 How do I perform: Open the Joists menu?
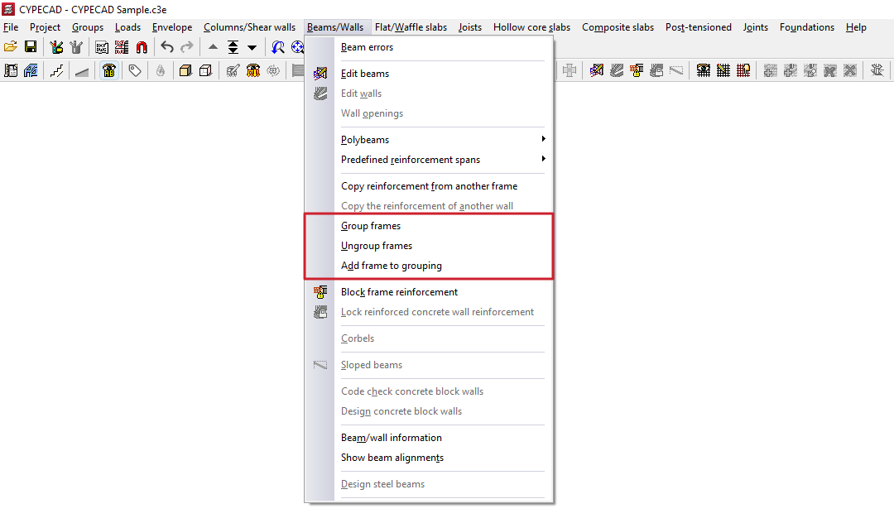[x=470, y=27]
